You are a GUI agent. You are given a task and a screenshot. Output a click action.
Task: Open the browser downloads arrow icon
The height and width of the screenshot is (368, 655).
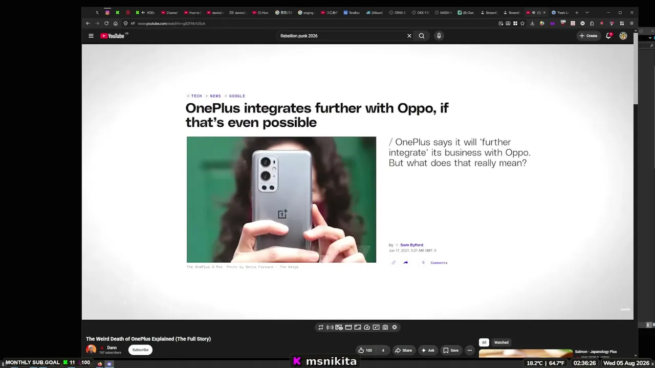[x=532, y=24]
